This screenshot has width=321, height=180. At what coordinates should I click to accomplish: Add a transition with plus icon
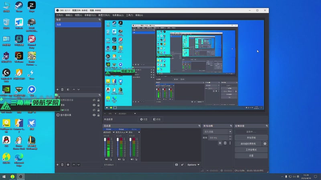click(220, 143)
